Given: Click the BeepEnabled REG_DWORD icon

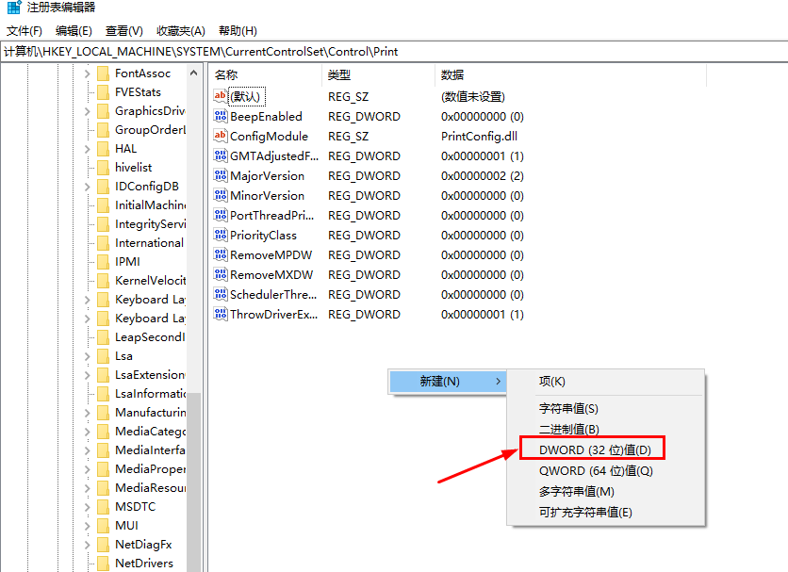Looking at the screenshot, I should point(224,116).
